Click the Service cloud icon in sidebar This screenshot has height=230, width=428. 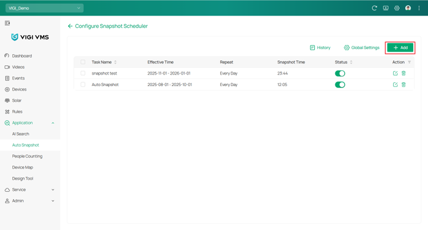7,189
